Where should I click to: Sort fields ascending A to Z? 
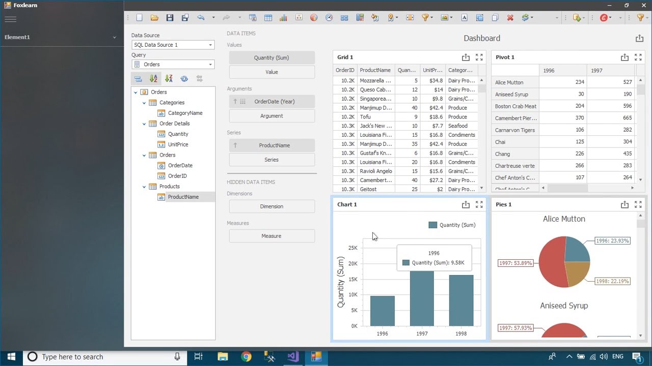pos(153,79)
